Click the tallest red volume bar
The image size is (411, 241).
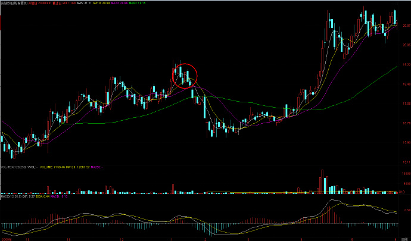tap(322, 182)
